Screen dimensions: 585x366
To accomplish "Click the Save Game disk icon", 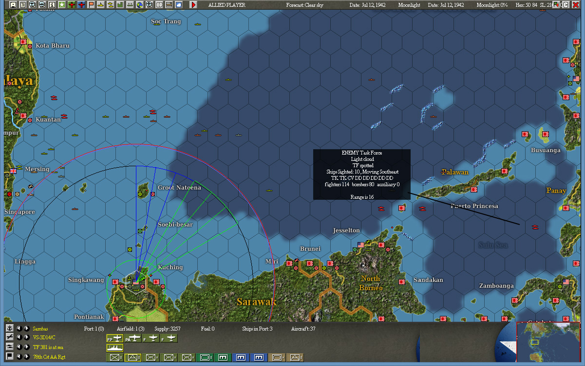I will tap(13, 4).
